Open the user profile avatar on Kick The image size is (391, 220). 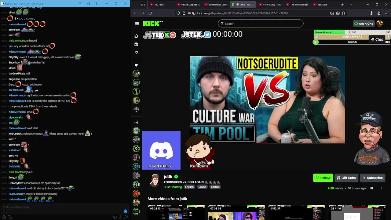[380, 24]
